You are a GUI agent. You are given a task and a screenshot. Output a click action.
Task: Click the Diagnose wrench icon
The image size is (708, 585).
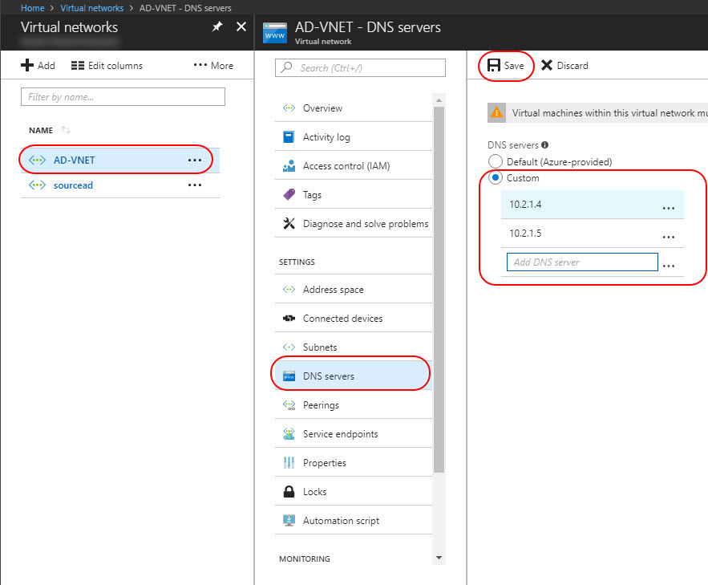289,224
